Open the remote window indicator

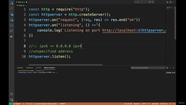(10, 104)
